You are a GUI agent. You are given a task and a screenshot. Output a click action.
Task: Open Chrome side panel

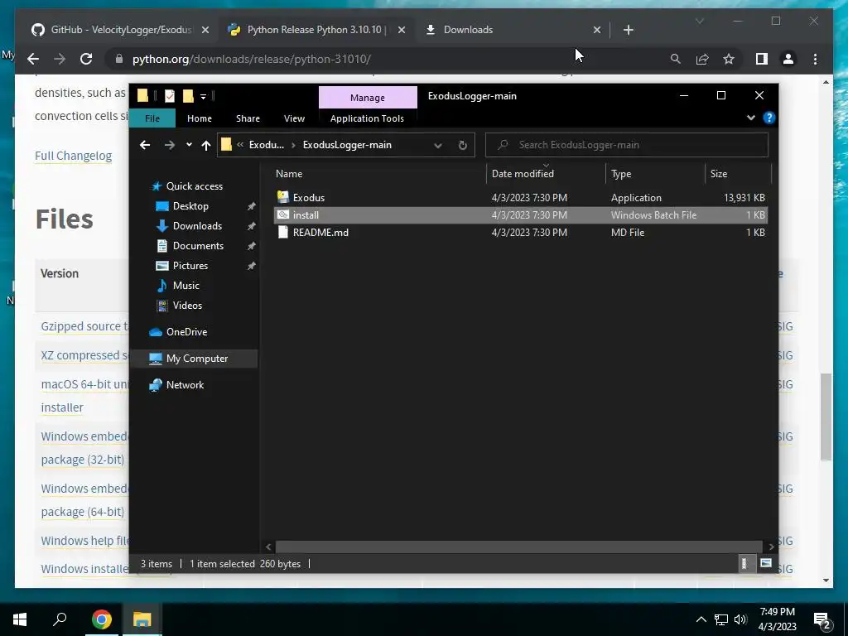[762, 59]
